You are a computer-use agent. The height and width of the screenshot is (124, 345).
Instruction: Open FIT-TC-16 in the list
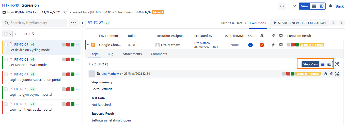21,104
